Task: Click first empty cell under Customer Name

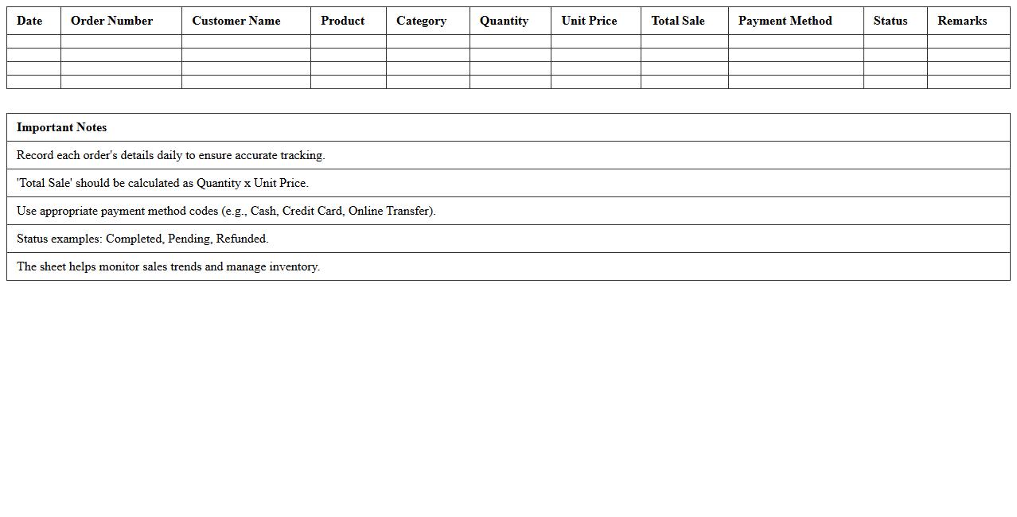Action: click(246, 41)
